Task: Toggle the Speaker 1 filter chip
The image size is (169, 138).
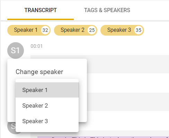Action: pos(29,30)
